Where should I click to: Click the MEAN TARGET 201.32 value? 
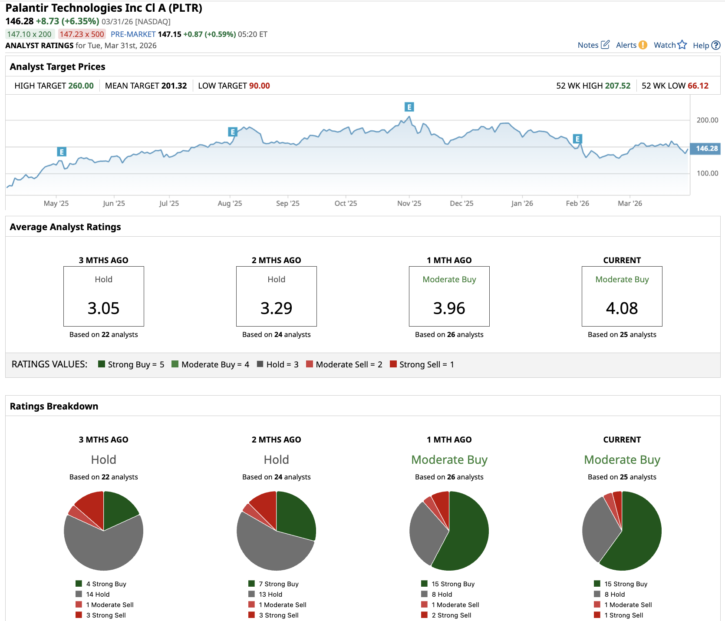pyautogui.click(x=174, y=86)
